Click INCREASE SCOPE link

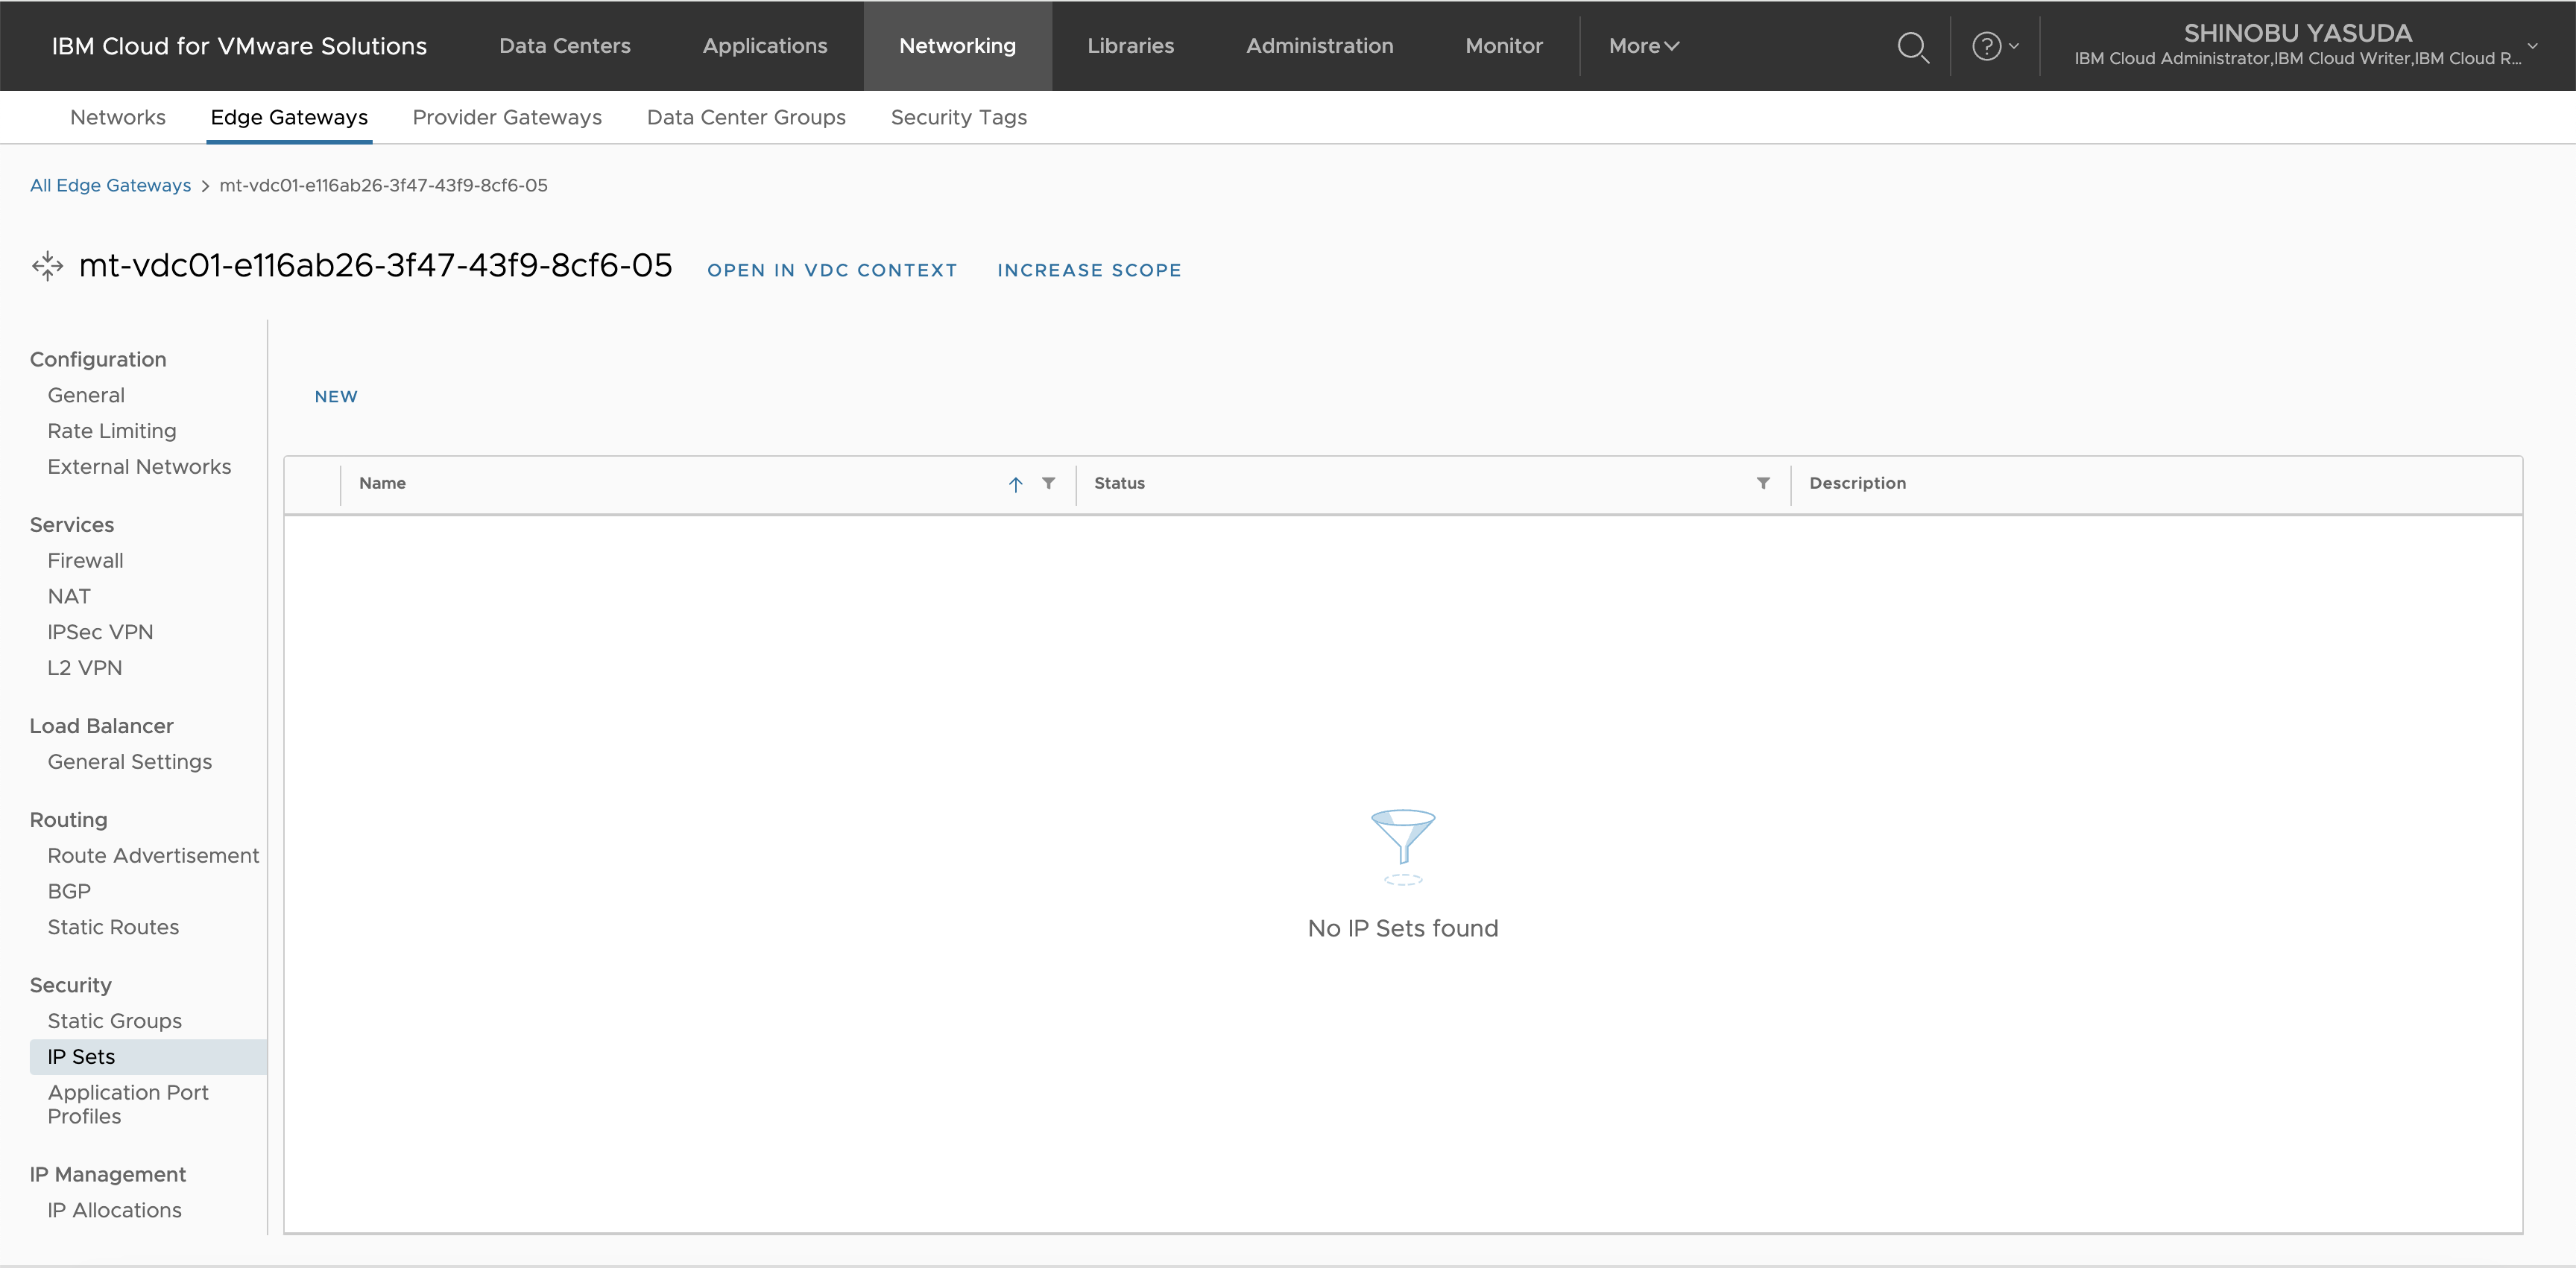[x=1088, y=270]
